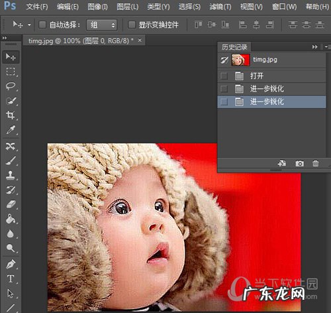Open the 编辑(E) menu
Screen dimensions: 331x313
point(68,7)
